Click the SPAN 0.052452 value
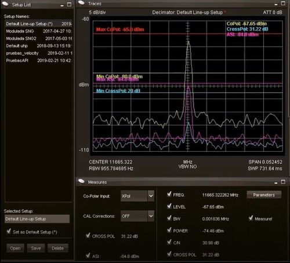The width and height of the screenshot is (290, 263). (x=266, y=162)
